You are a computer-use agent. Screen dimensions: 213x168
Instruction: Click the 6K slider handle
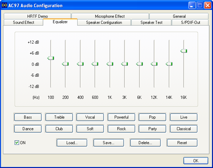coord(140,64)
